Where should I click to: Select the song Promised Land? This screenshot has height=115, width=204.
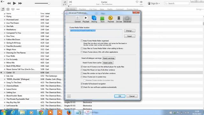[12, 20]
